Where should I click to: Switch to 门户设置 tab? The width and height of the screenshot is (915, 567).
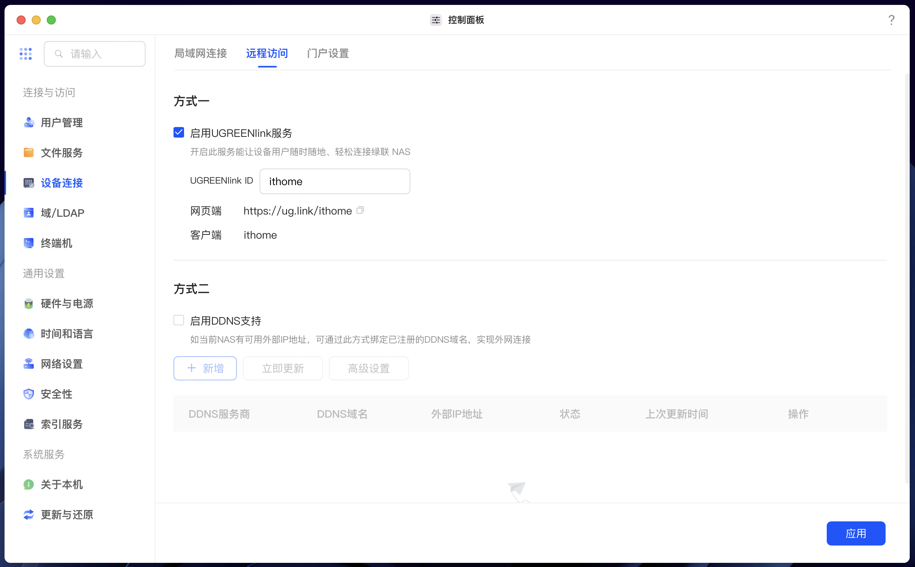point(328,54)
